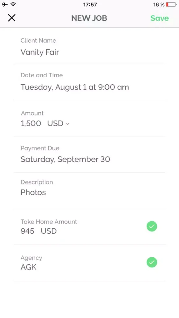Tap the NEW JOB title header
Screen dimensions: 179x318
point(89,18)
